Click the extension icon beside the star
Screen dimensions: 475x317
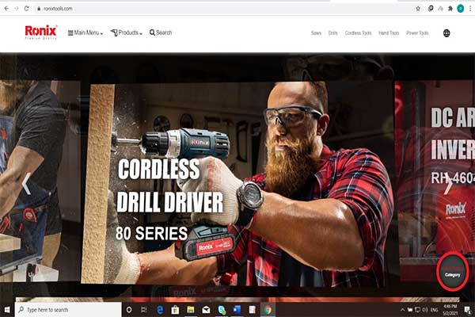click(x=431, y=9)
